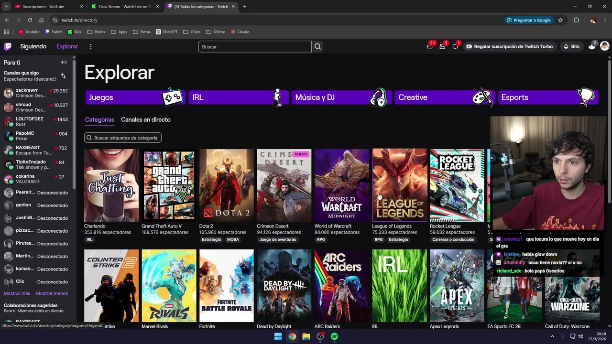612x344 pixels.
Task: Open the Música y DJ banner
Action: tap(341, 97)
